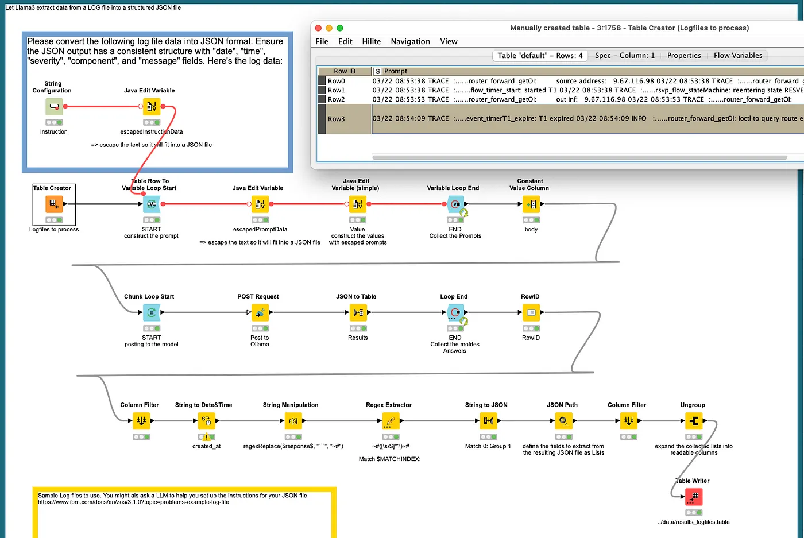Select Row1 in the table
This screenshot has height=538, width=804.
(337, 90)
